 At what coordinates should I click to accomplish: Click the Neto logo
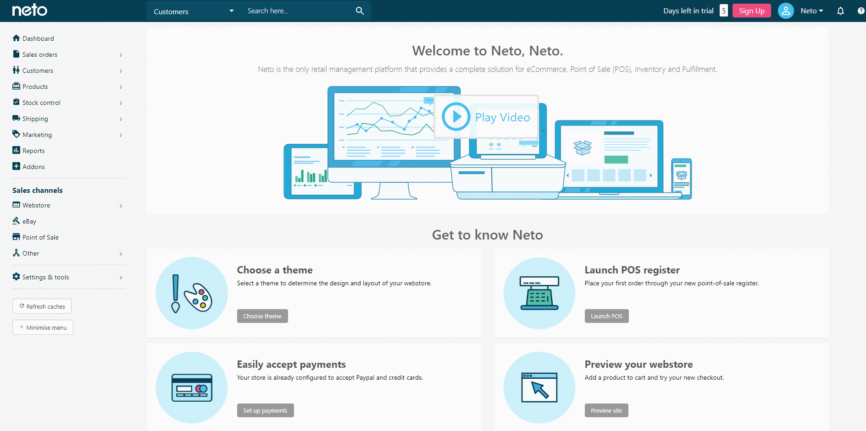click(x=30, y=10)
